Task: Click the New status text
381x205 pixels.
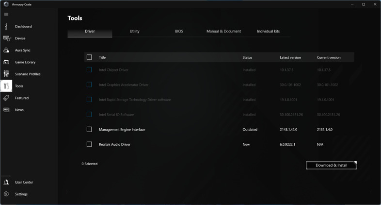Action: coord(246,144)
